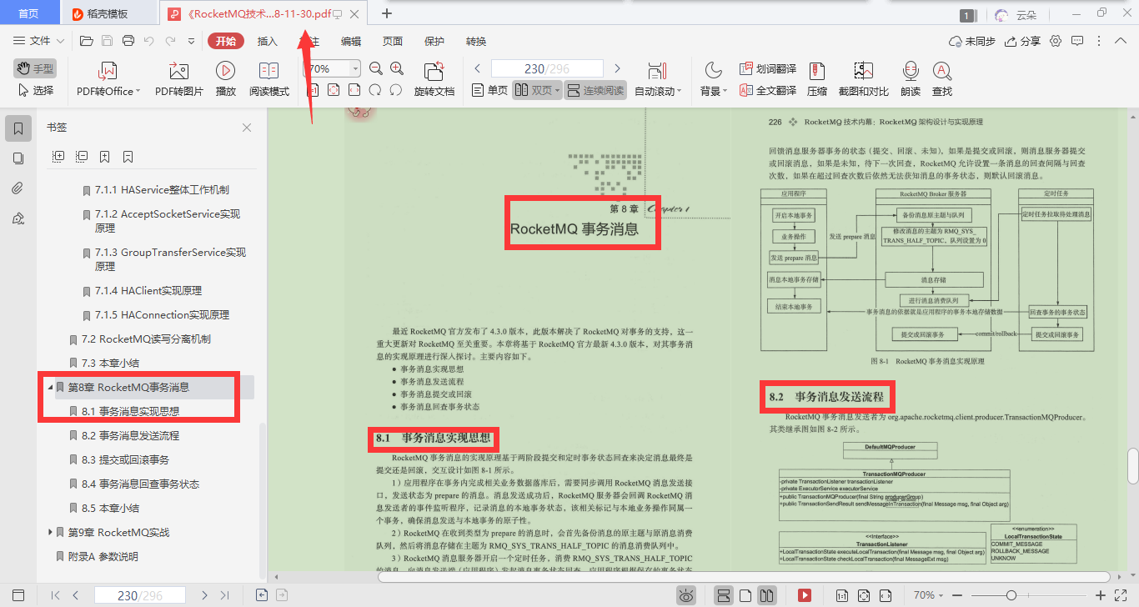This screenshot has height=607, width=1139.
Task: Open the quick access toolbar customize arrow
Action: point(191,41)
